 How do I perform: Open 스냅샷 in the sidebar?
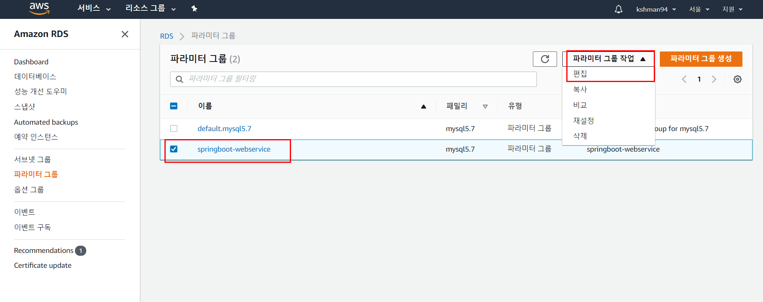click(x=25, y=107)
